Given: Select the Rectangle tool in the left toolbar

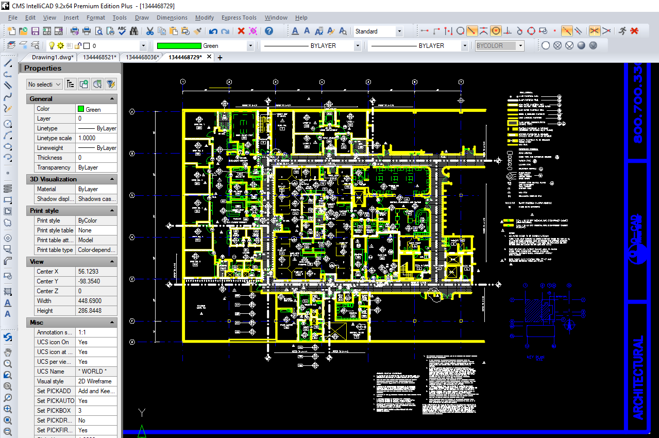Looking at the screenshot, I should pos(8,199).
